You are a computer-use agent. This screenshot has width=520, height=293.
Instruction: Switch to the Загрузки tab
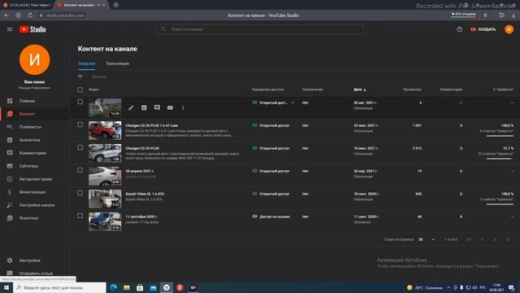[x=87, y=63]
